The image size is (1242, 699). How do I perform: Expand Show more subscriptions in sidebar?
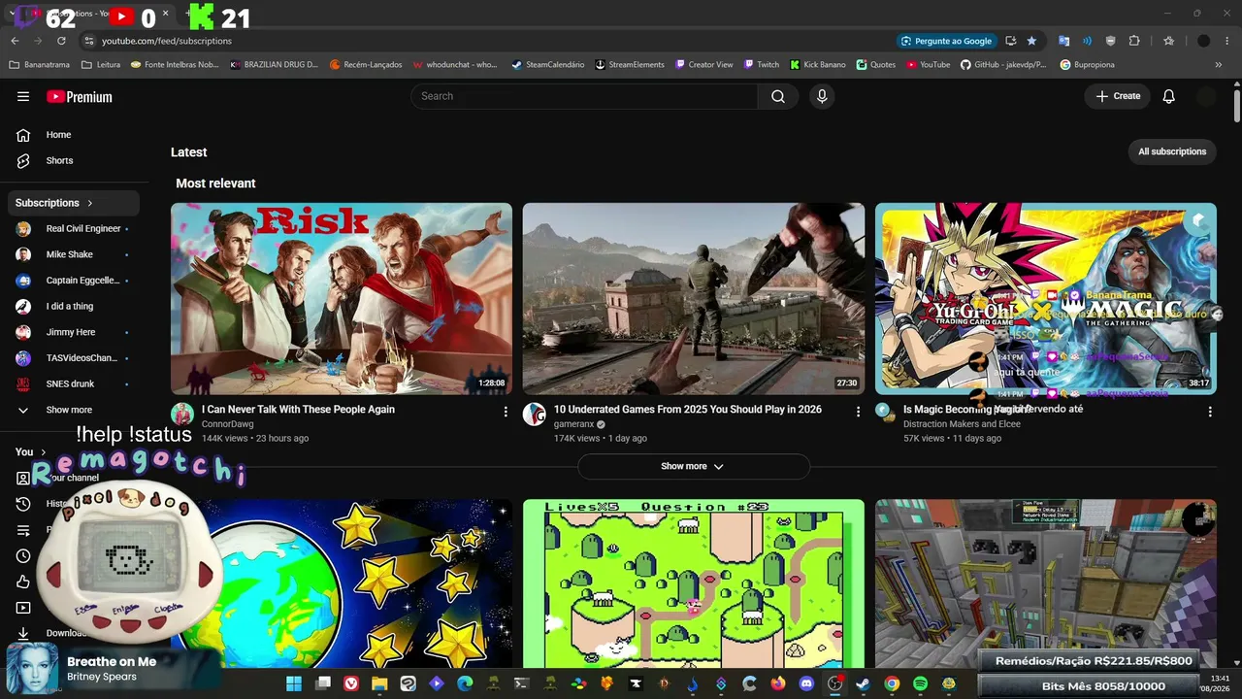[75, 410]
